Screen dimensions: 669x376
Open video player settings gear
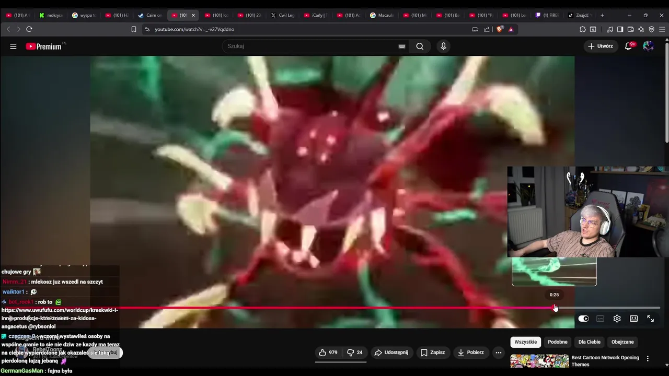pyautogui.click(x=617, y=319)
